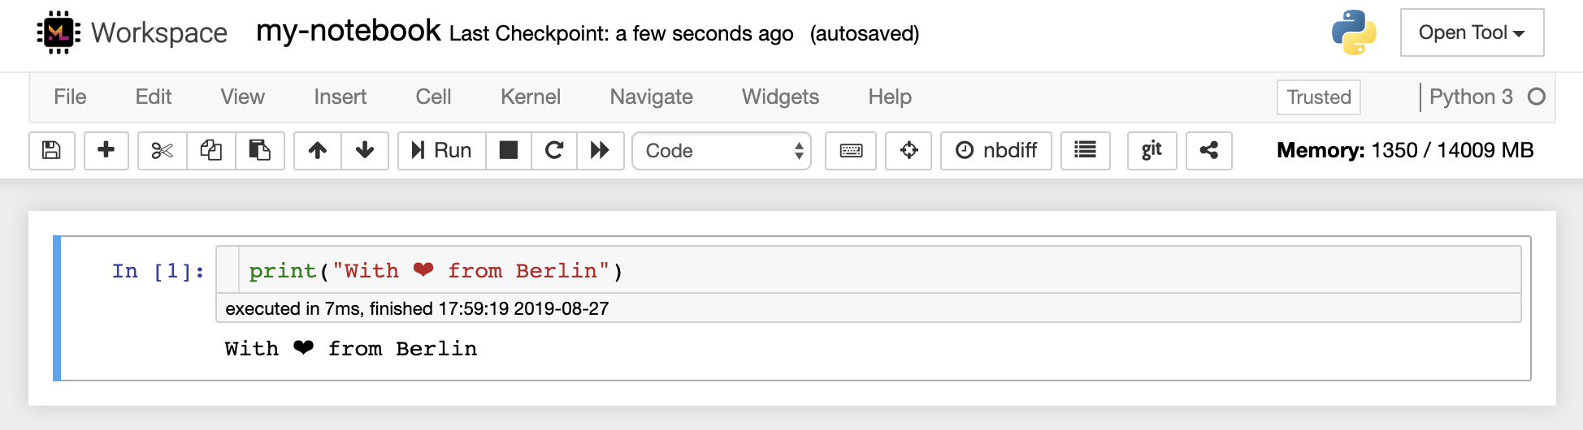Paste cells below with the clipboard icon

(260, 151)
